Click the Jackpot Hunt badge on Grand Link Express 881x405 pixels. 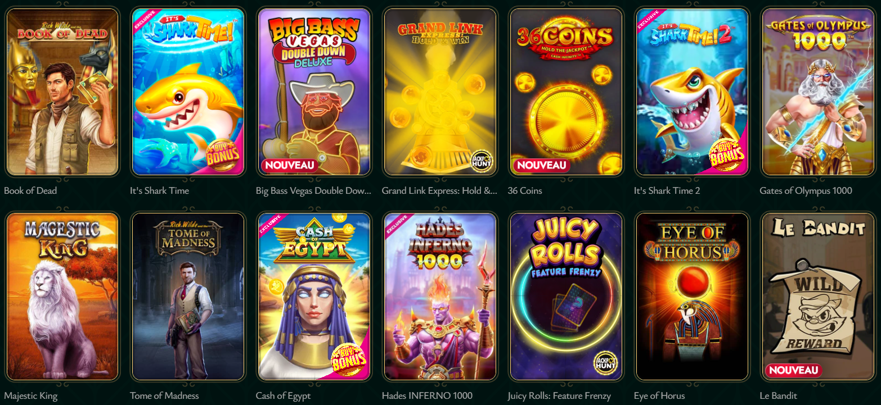[482, 161]
